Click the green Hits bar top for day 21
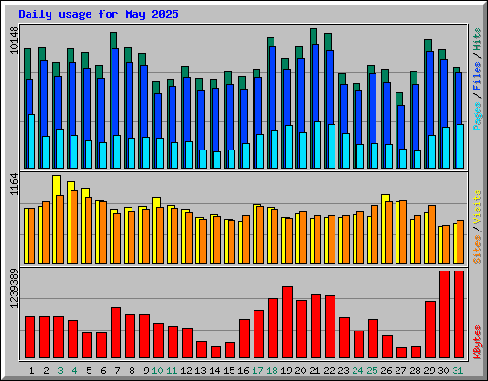Screen dimensions: 488x381 (x=314, y=36)
